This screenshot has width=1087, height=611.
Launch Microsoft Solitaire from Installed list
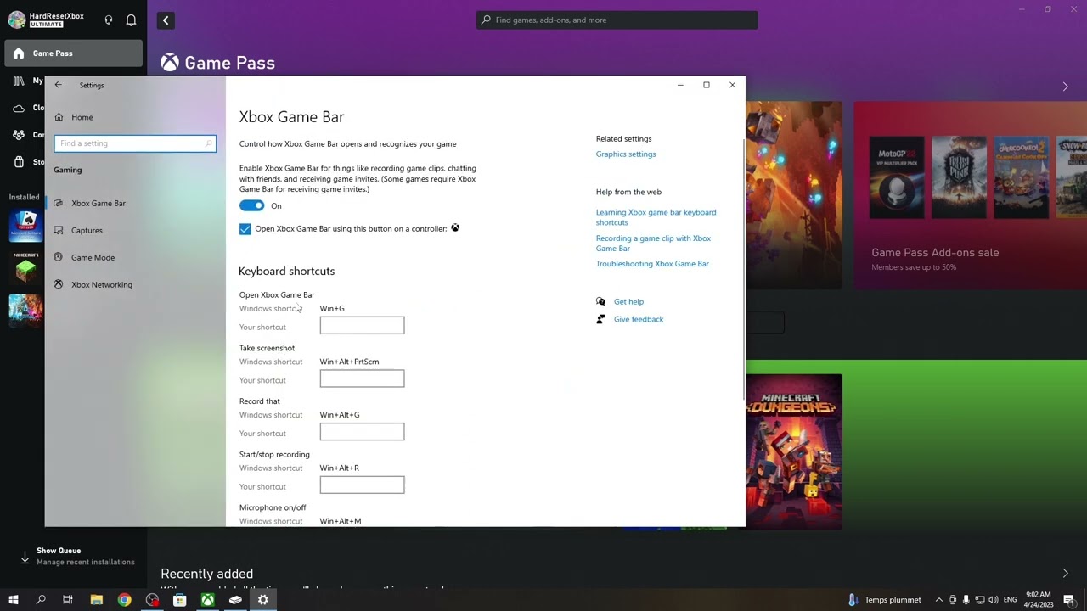pos(25,227)
